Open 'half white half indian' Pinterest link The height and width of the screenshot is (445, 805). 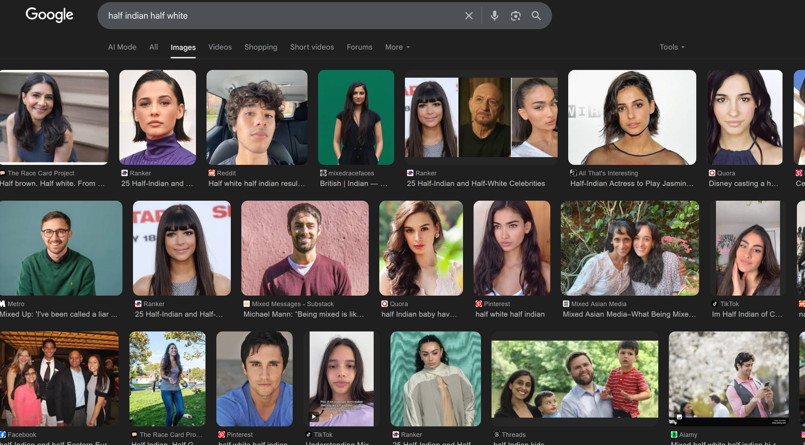[x=510, y=314]
